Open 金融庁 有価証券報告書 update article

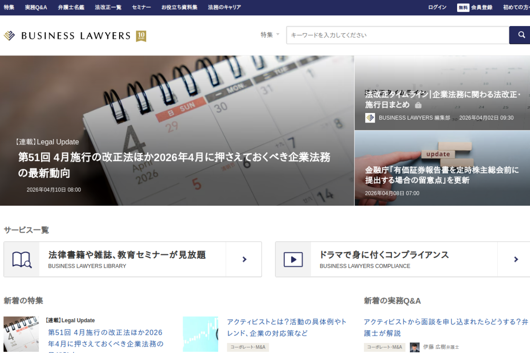442,175
